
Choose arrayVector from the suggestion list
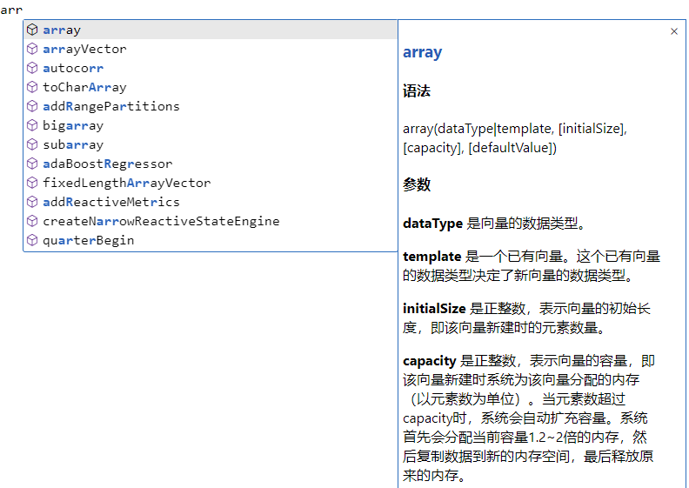(84, 49)
